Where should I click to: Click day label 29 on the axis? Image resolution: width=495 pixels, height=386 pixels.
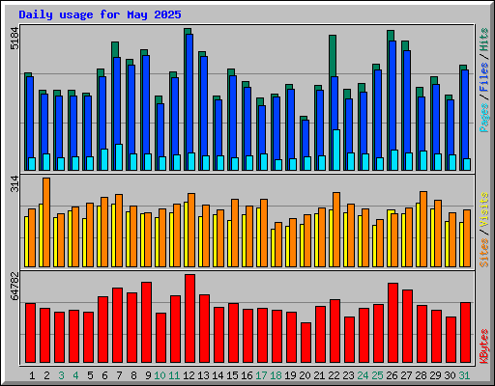pos(435,375)
